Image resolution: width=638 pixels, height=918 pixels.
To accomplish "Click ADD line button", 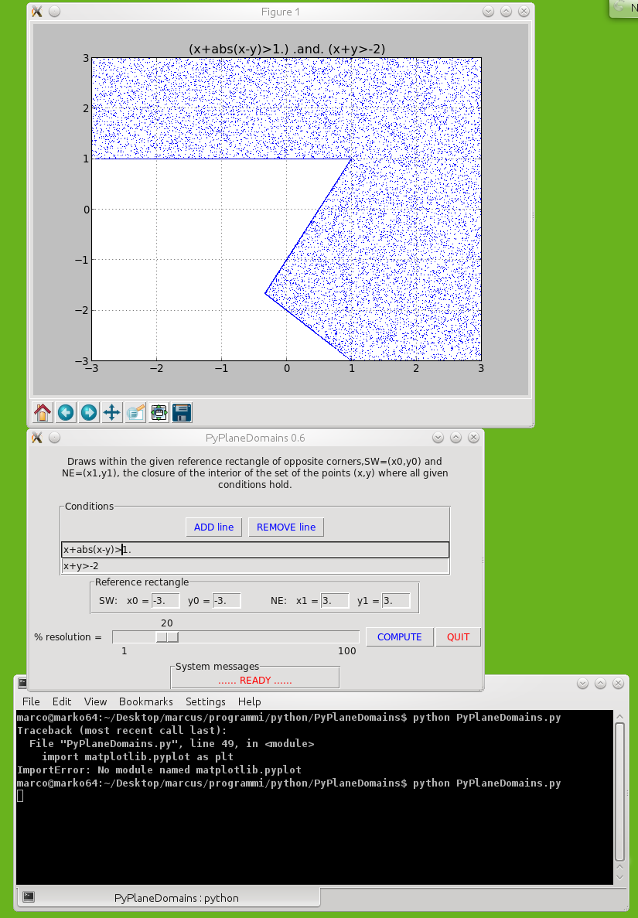I will pyautogui.click(x=213, y=527).
